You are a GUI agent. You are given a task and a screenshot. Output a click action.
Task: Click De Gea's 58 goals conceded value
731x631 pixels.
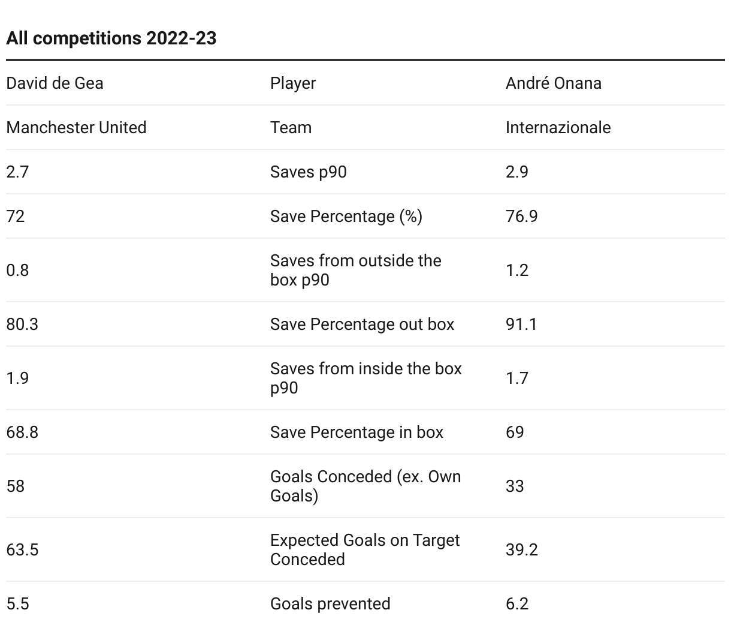(x=16, y=486)
